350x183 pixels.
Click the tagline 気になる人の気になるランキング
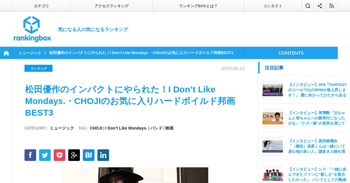pyautogui.click(x=93, y=29)
